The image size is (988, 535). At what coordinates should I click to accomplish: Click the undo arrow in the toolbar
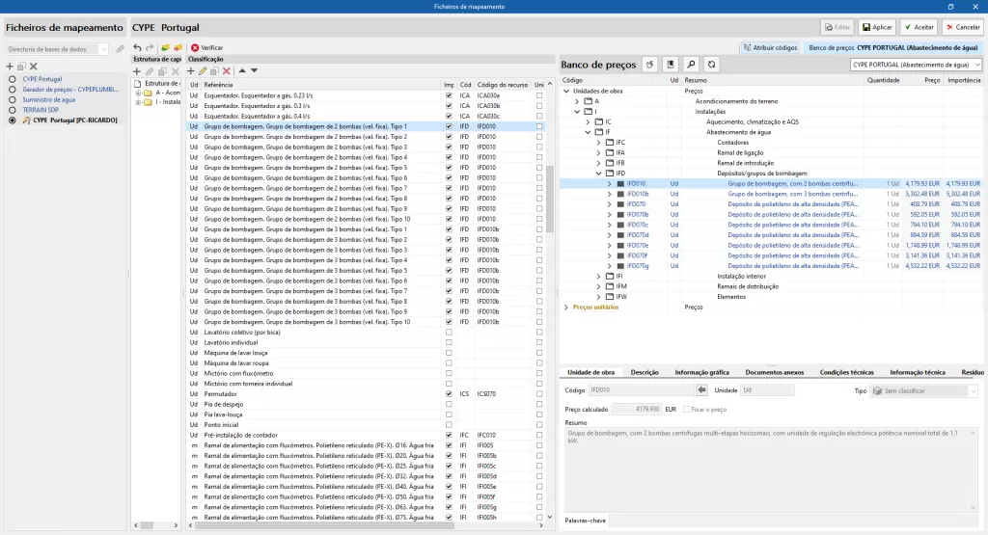click(x=137, y=47)
